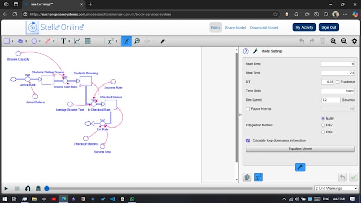Click the green checkmark apply button
The height and width of the screenshot is (203, 361).
(354, 177)
